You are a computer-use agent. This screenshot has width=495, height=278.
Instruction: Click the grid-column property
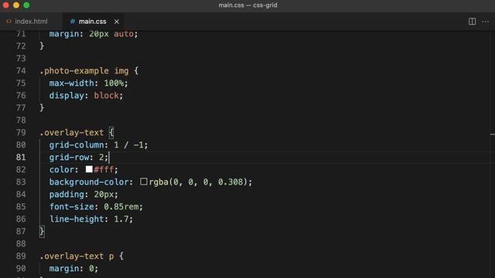77,145
